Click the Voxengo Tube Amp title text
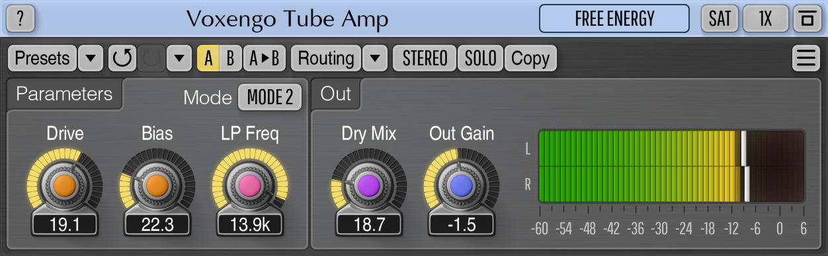Viewport: 828px width, 256px height. pyautogui.click(x=287, y=19)
